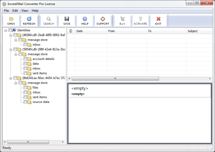Select sent items under {8b6341aa identity
The image size is (215, 152).
click(40, 97)
